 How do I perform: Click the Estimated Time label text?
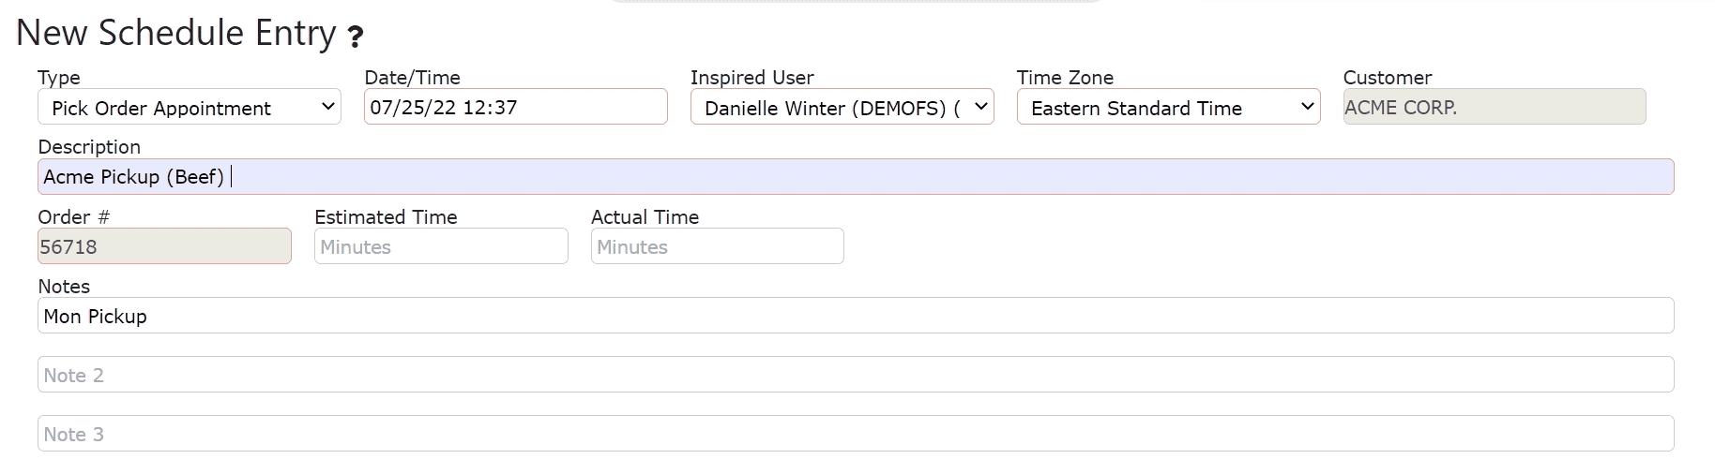pos(386,217)
